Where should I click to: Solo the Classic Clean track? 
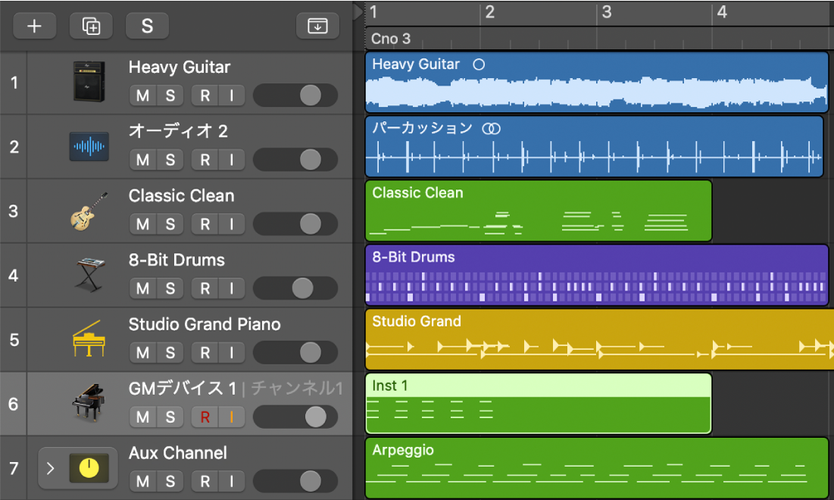(170, 224)
